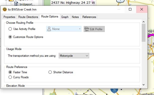Screen dimensions: 154x95
Task: Select the Customize Route Options radio button
Action: tap(10, 37)
